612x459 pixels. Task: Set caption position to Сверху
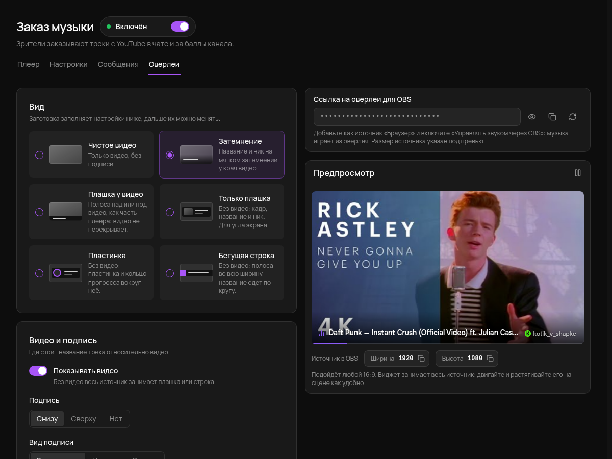click(x=84, y=419)
